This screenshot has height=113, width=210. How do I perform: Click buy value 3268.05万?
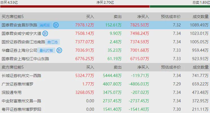84,92
